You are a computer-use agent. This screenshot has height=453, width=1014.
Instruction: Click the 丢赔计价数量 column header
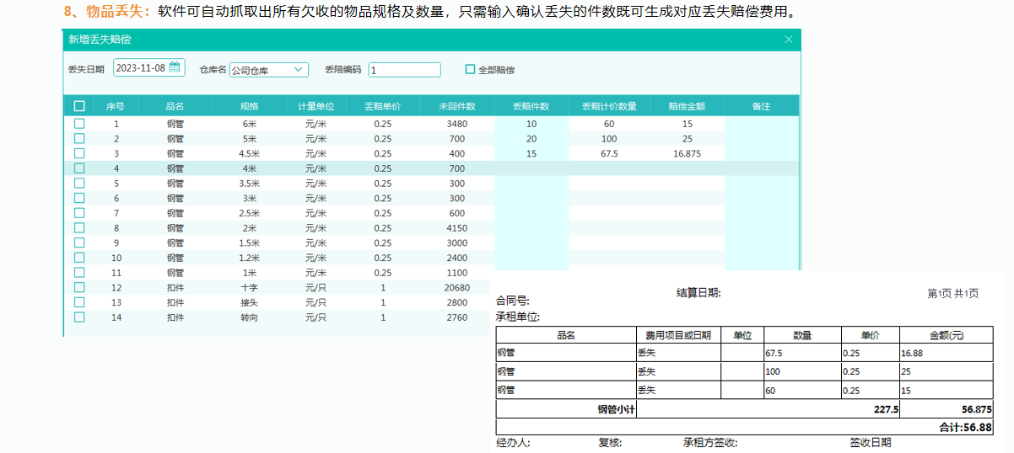tap(609, 106)
